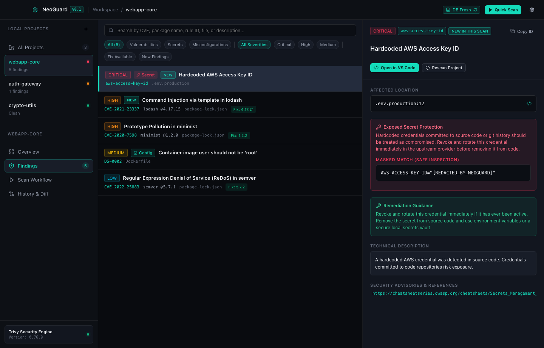Click the NeoGuard logo icon
This screenshot has width=544, height=348.
(35, 10)
